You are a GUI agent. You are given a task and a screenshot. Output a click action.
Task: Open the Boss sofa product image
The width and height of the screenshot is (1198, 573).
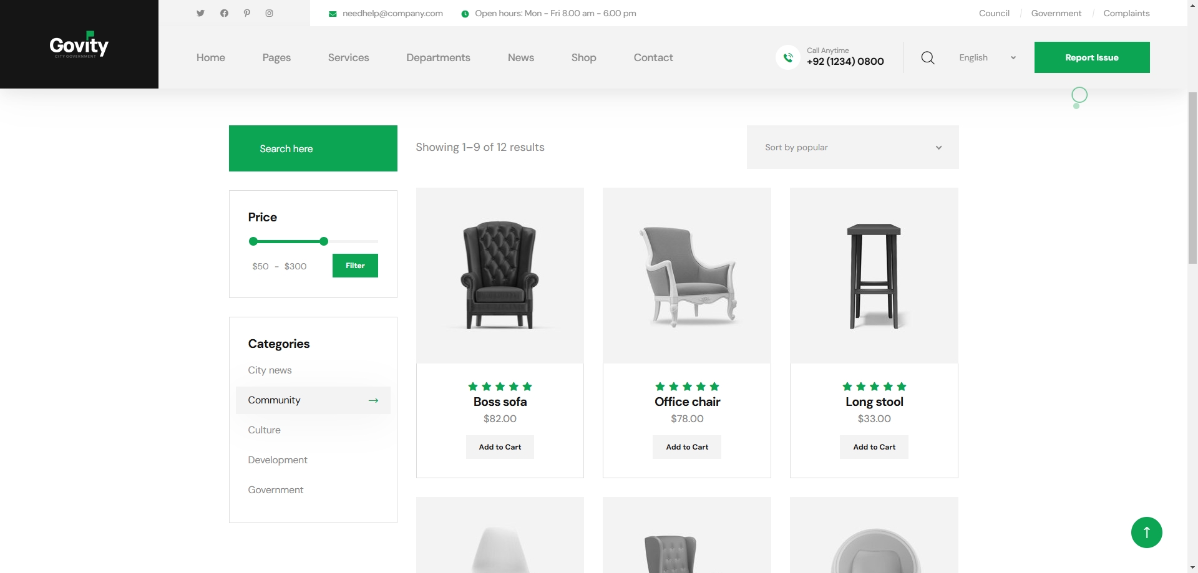pos(500,276)
